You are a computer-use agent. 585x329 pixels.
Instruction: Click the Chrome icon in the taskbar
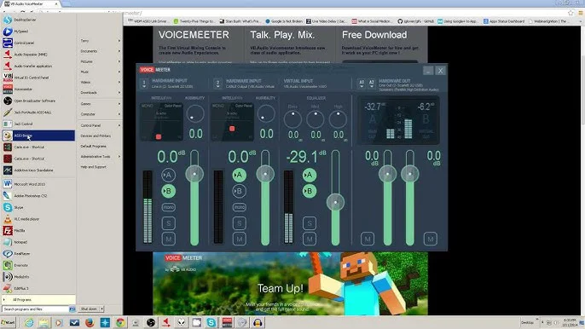120,323
